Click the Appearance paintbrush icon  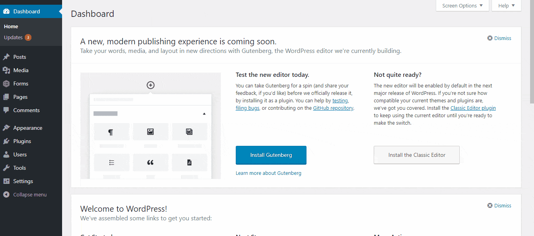point(6,128)
